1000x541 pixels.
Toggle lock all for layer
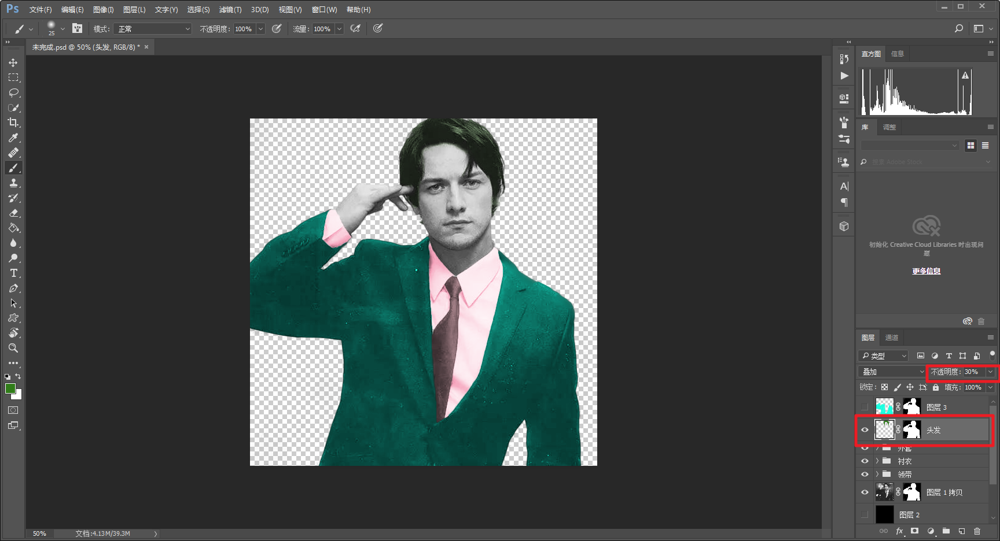pyautogui.click(x=936, y=387)
